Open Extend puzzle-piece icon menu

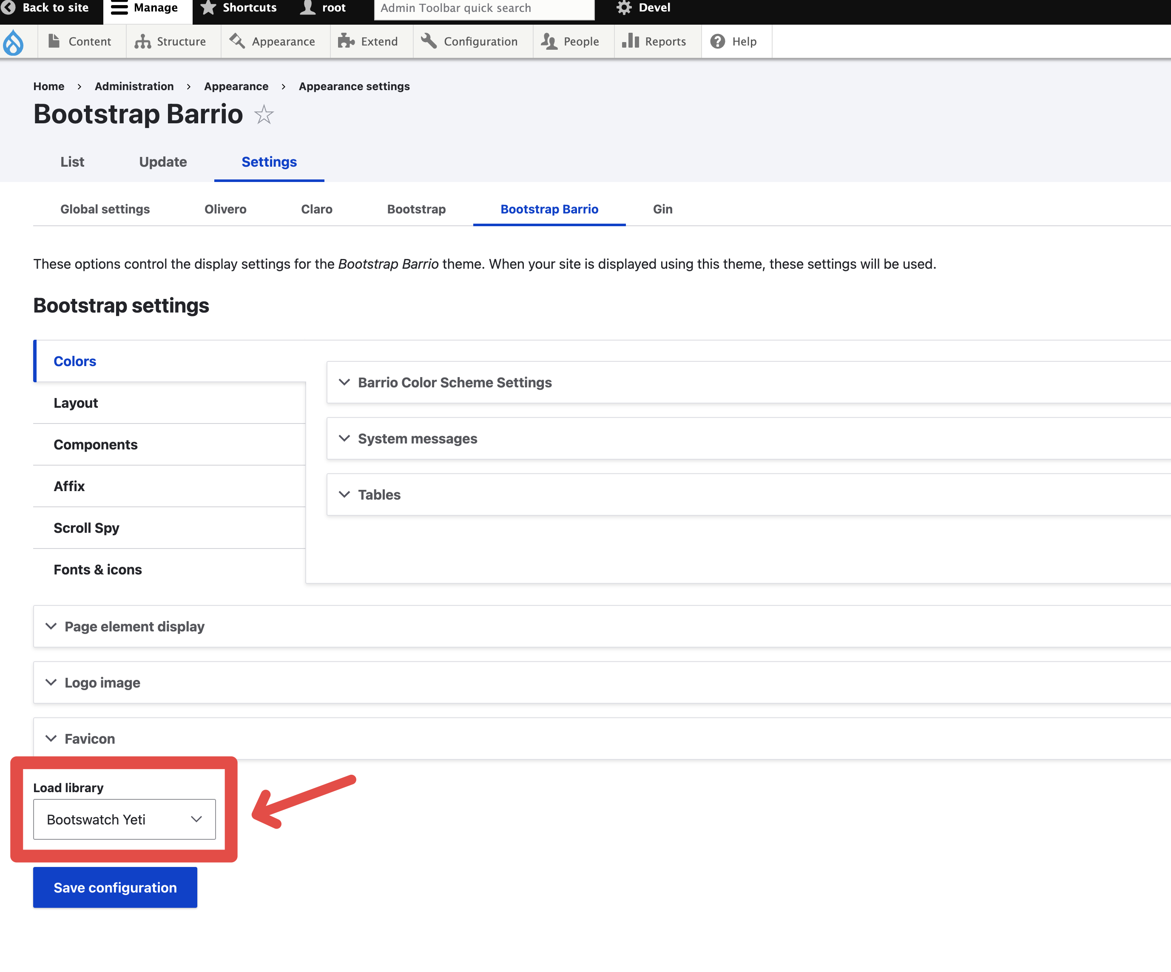(346, 41)
